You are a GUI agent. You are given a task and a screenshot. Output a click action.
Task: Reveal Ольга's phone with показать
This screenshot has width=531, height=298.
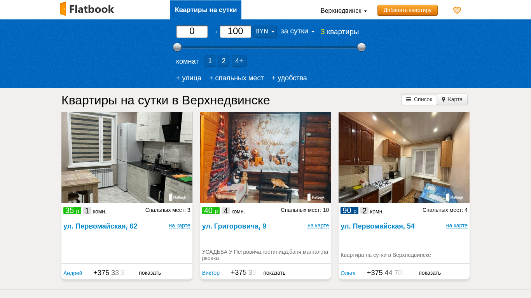coord(430,273)
